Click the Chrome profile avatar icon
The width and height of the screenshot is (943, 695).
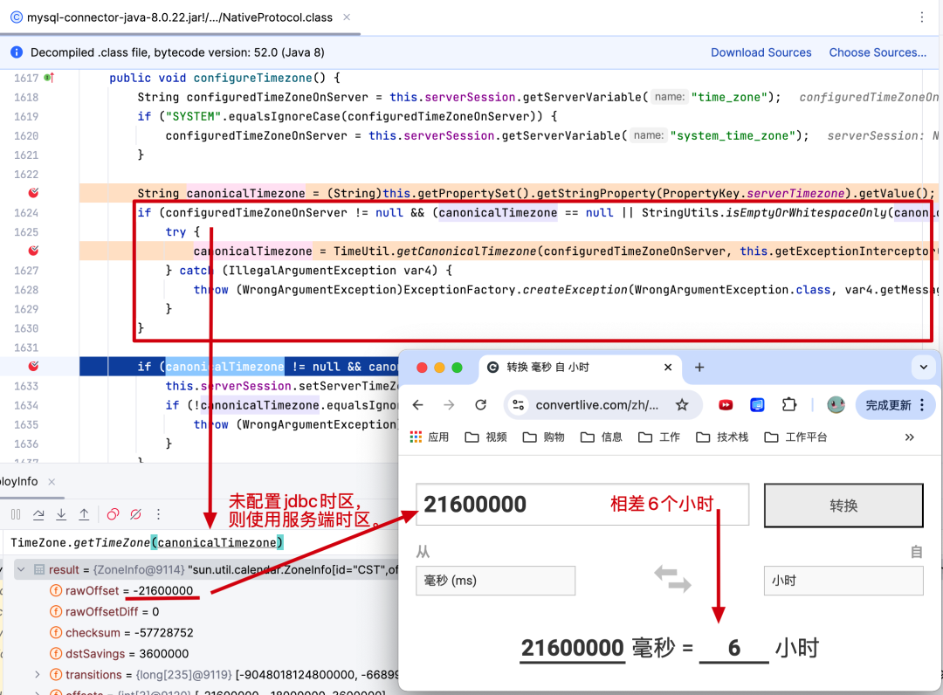tap(836, 404)
